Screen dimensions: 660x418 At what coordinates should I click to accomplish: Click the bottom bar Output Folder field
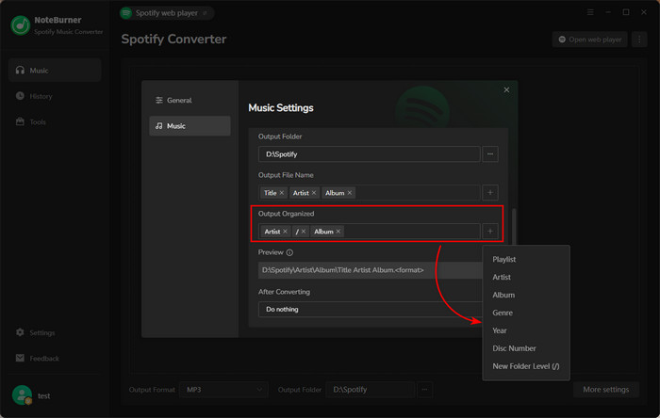[x=370, y=390]
